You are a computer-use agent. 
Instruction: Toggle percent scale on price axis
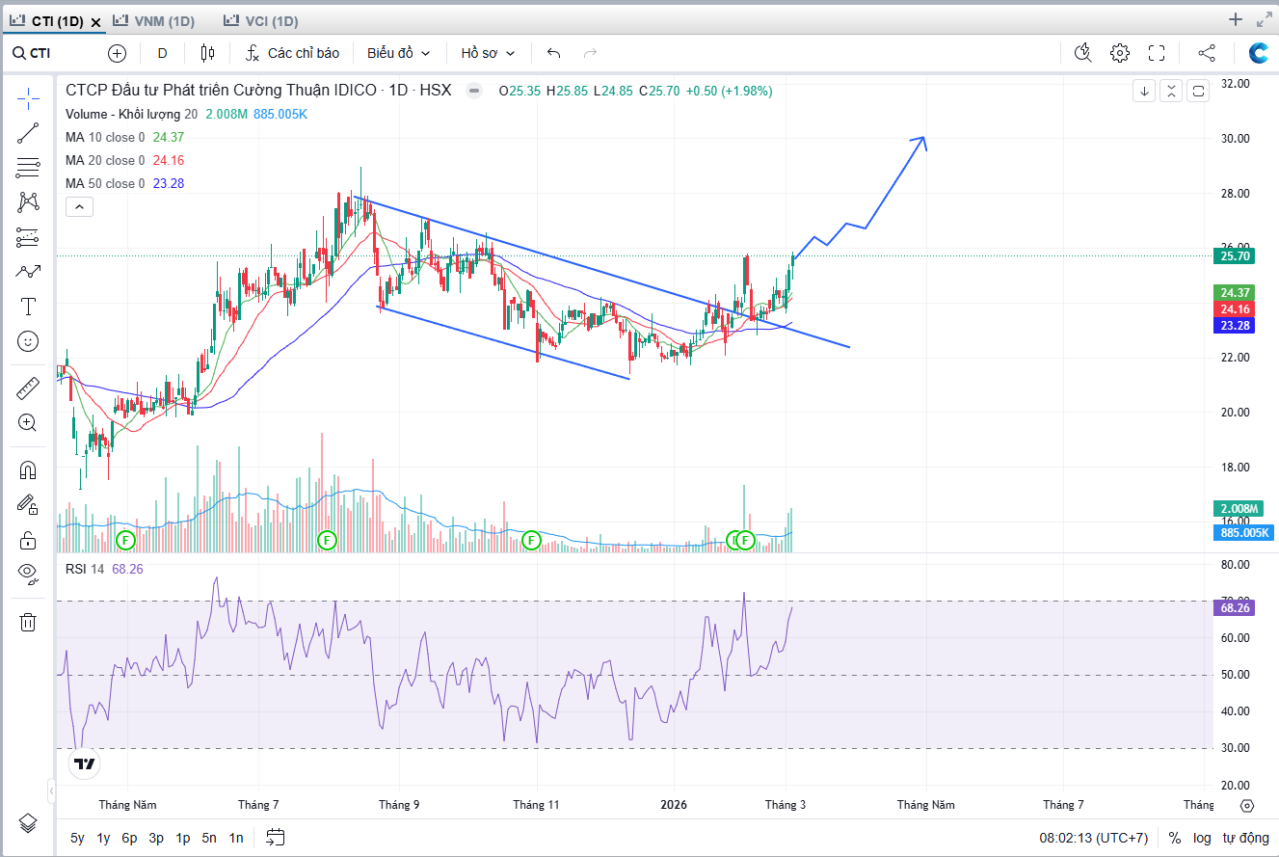[x=1174, y=838]
